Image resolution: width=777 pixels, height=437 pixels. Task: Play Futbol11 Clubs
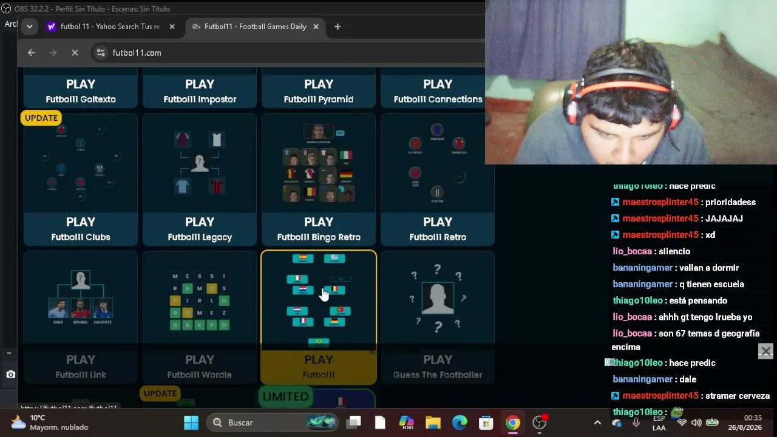point(81,229)
